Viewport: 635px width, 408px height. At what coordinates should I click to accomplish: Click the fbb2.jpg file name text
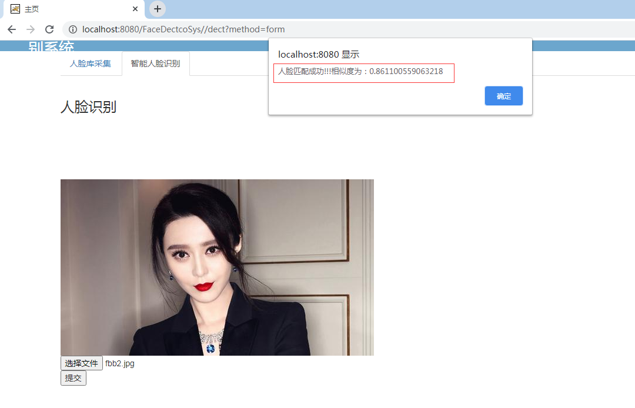coord(120,363)
